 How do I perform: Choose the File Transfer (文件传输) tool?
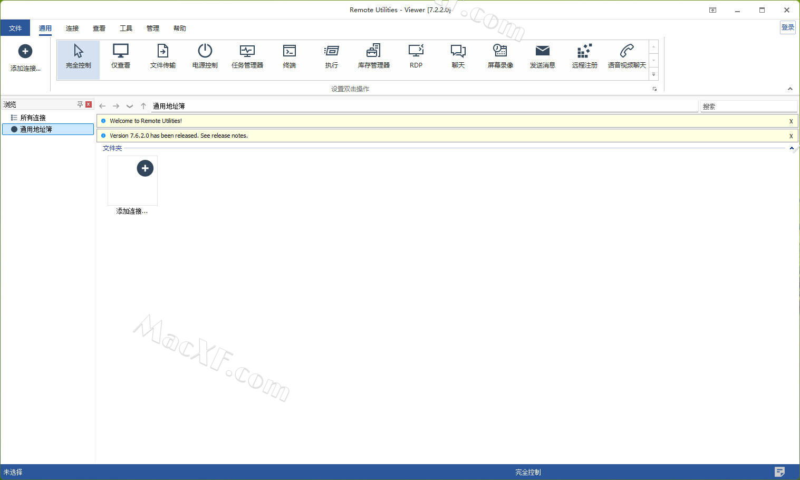tap(163, 57)
